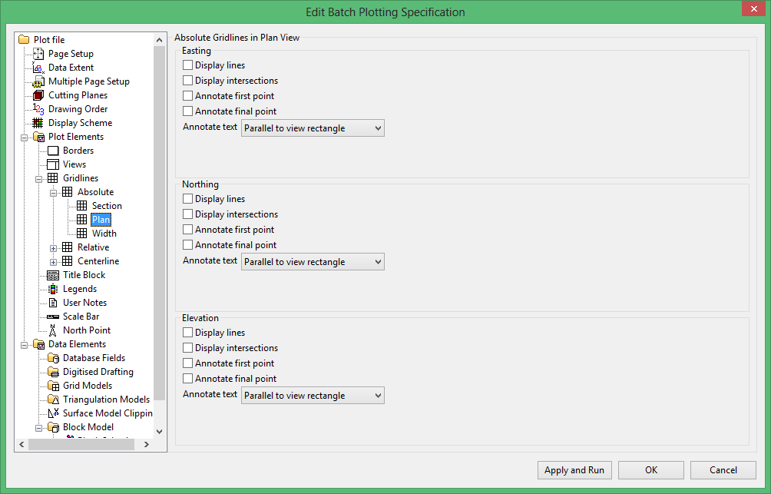Click the North Point icon
This screenshot has height=494, width=771.
coord(53,330)
